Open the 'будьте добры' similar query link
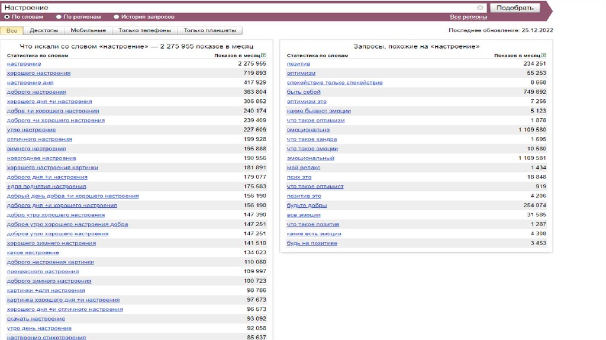Viewport: 606px width, 340px height. point(307,206)
